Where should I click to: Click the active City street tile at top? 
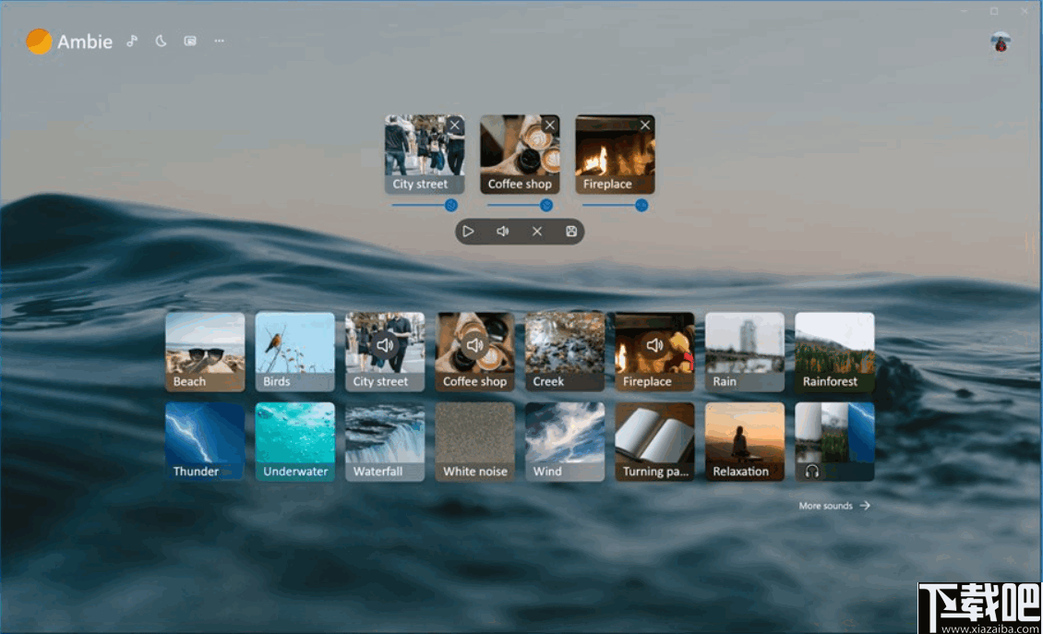[x=425, y=154]
